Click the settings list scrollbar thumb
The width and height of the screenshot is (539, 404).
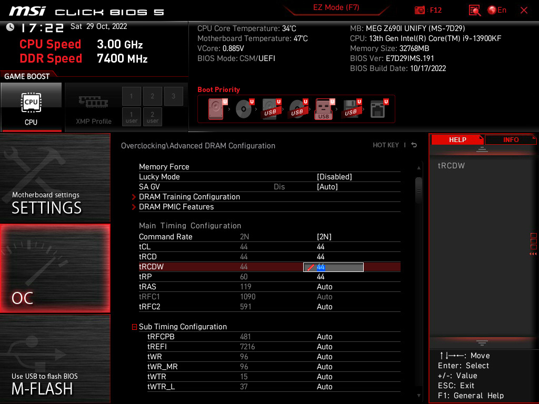pyautogui.click(x=418, y=190)
